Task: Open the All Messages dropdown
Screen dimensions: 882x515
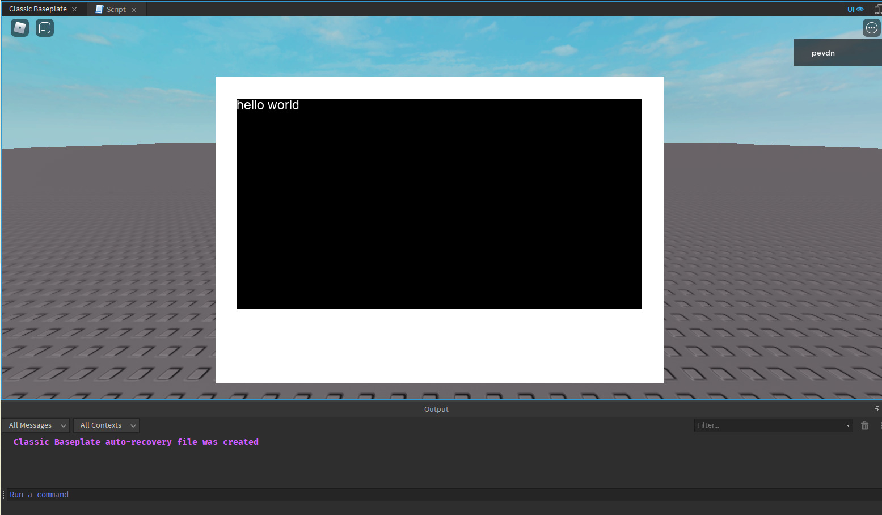Action: click(x=35, y=425)
